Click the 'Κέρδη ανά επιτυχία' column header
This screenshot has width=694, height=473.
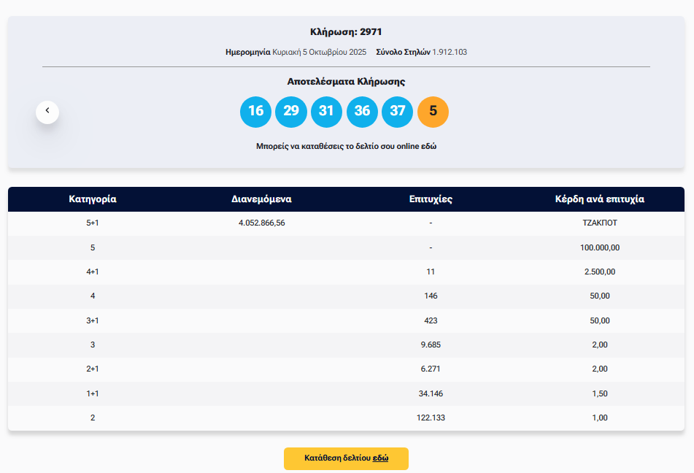tap(600, 199)
